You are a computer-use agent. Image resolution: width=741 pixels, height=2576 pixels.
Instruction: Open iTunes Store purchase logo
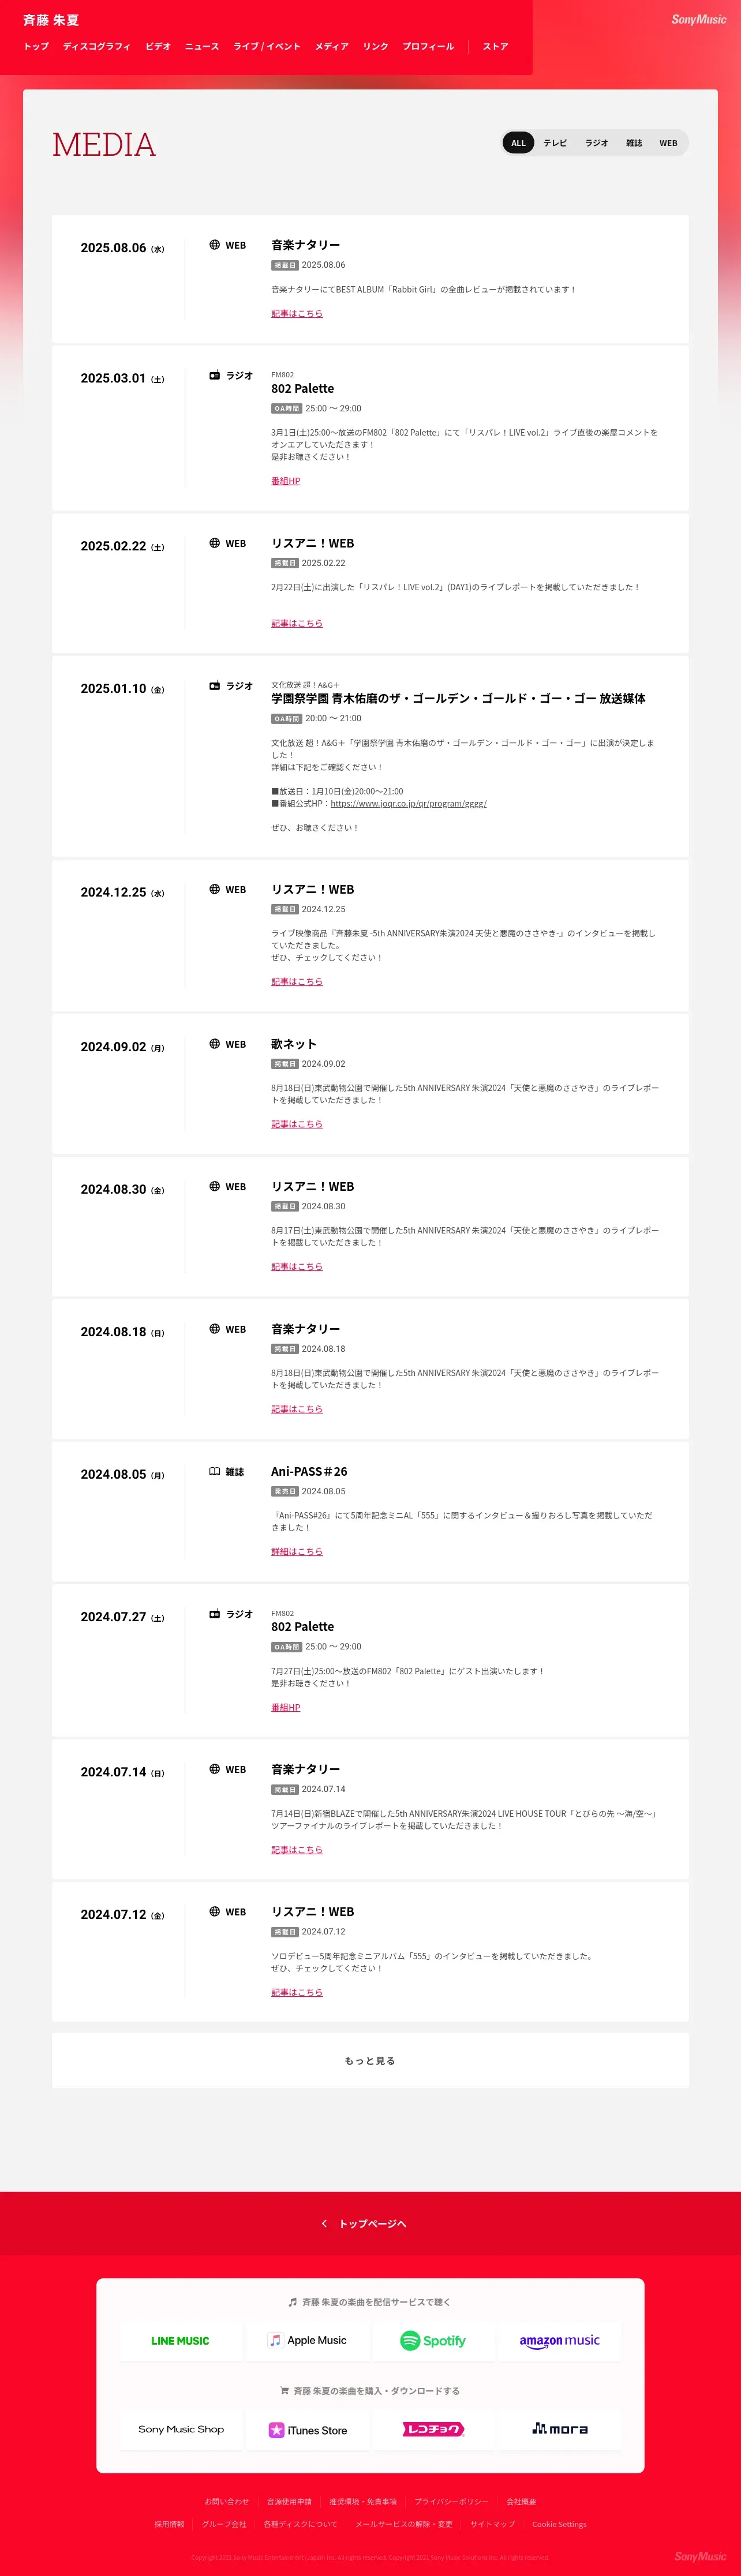click(307, 2429)
